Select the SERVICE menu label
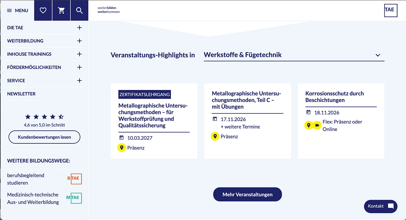406x220 pixels. click(x=16, y=81)
